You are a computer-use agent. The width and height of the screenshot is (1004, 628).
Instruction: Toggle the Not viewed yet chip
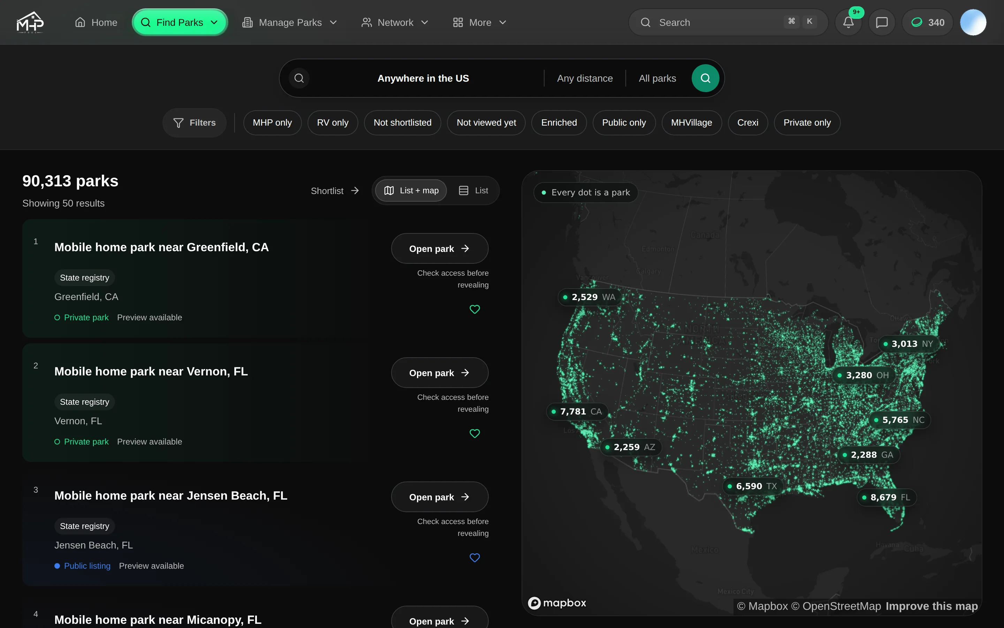pyautogui.click(x=486, y=122)
